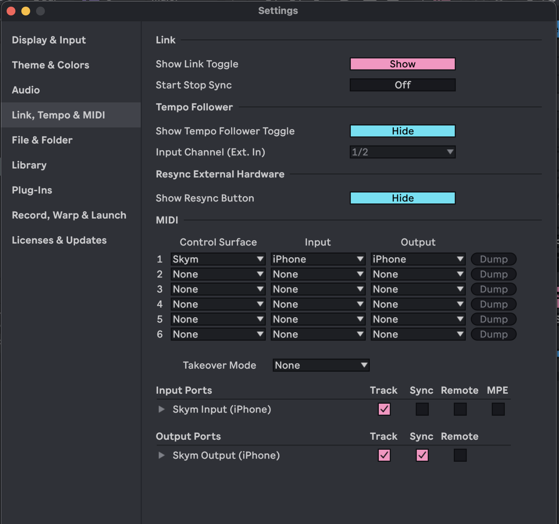Hide the Link toggle
This screenshot has height=524, width=559.
coord(402,64)
